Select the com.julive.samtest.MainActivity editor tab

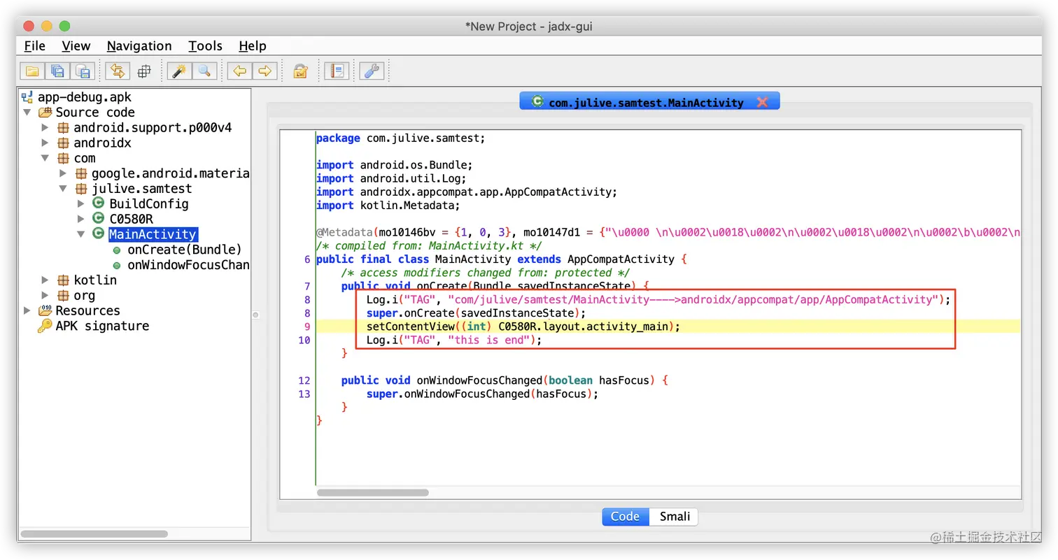tap(649, 102)
